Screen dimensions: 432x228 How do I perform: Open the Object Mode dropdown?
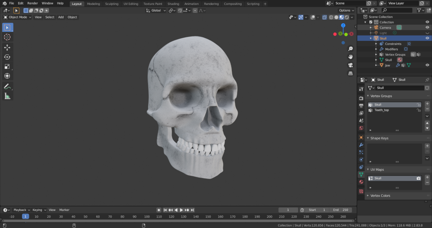tap(17, 17)
